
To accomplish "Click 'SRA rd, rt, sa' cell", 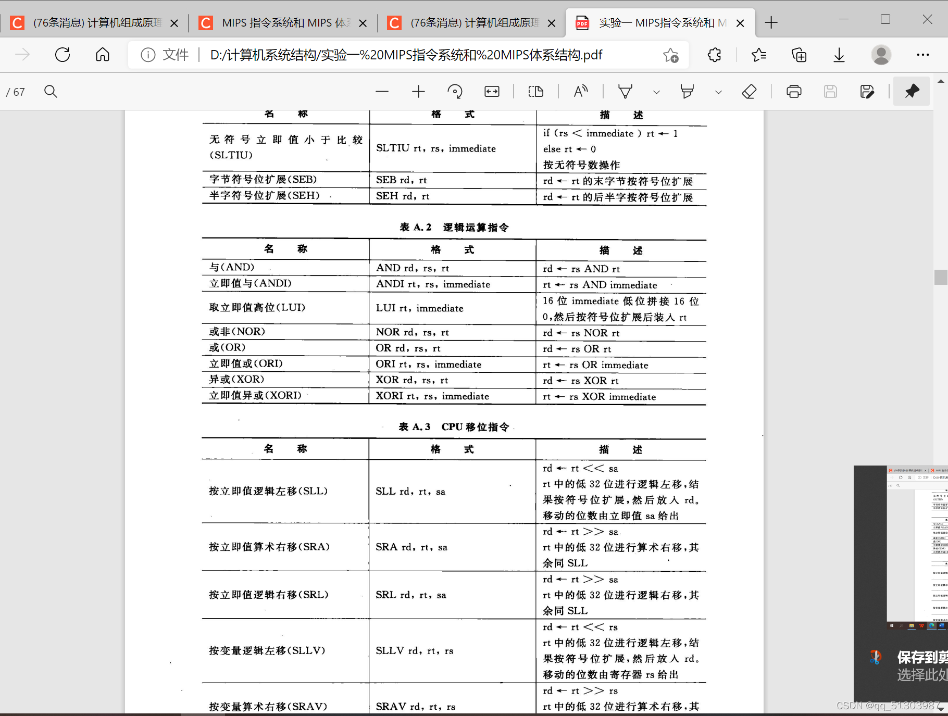I will tap(411, 547).
